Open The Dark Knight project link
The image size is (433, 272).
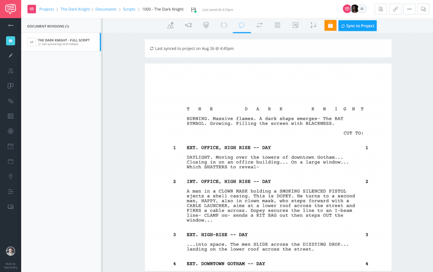[x=75, y=9]
